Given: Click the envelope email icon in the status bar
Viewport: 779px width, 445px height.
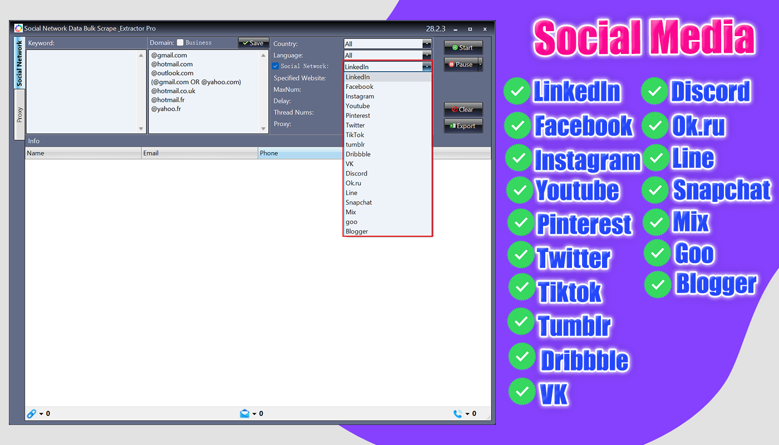Looking at the screenshot, I should [245, 413].
